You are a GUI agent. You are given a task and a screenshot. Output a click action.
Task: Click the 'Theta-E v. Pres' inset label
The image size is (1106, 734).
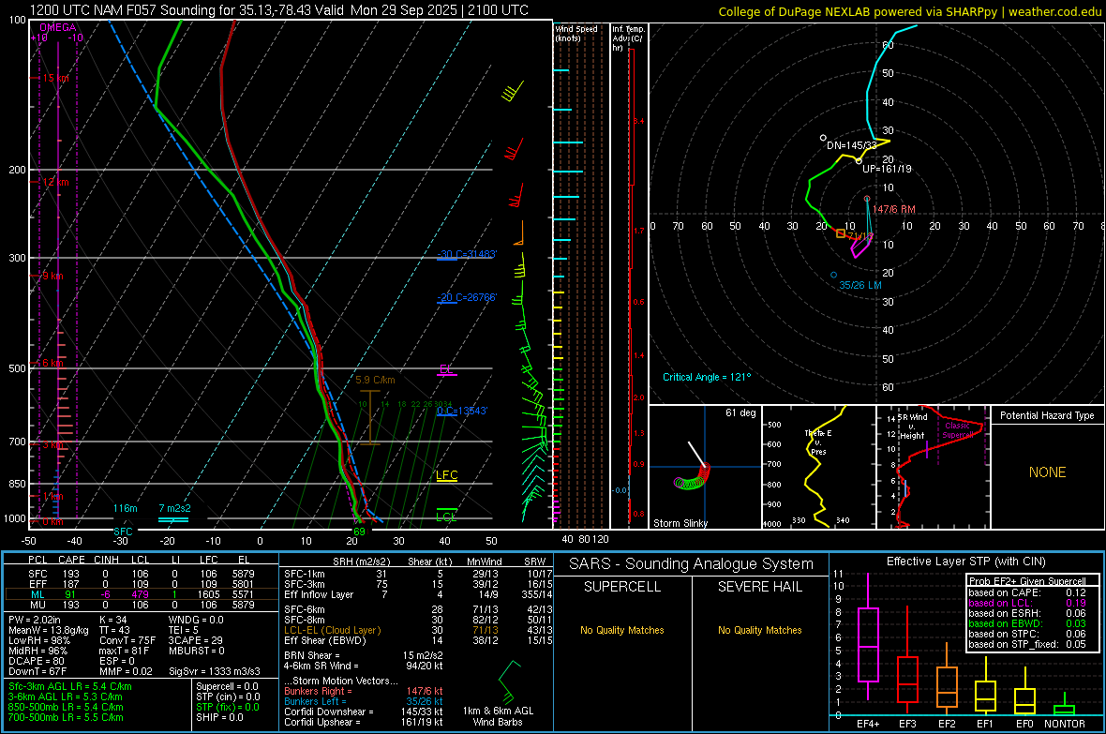coord(818,442)
